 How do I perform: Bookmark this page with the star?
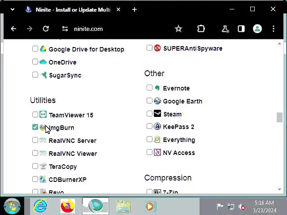click(178, 29)
